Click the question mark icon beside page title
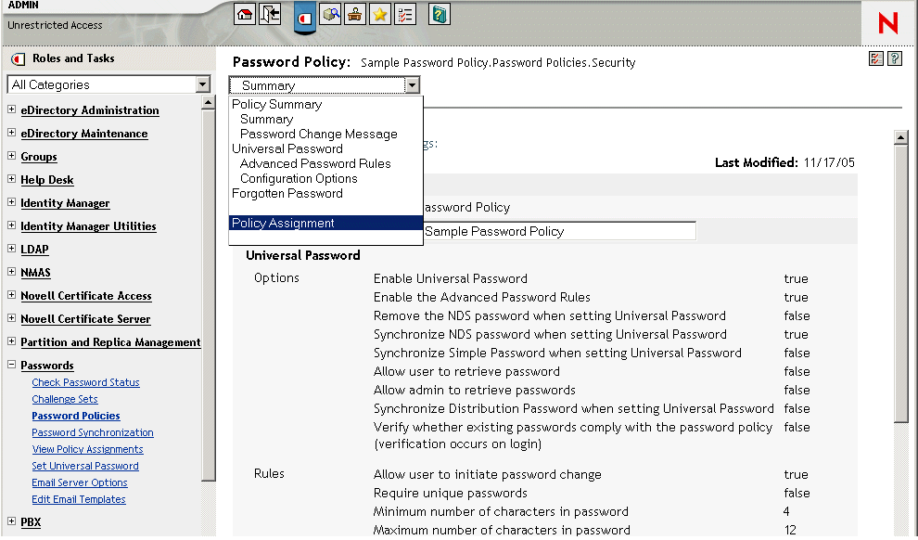This screenshot has height=540, width=918. pos(895,59)
